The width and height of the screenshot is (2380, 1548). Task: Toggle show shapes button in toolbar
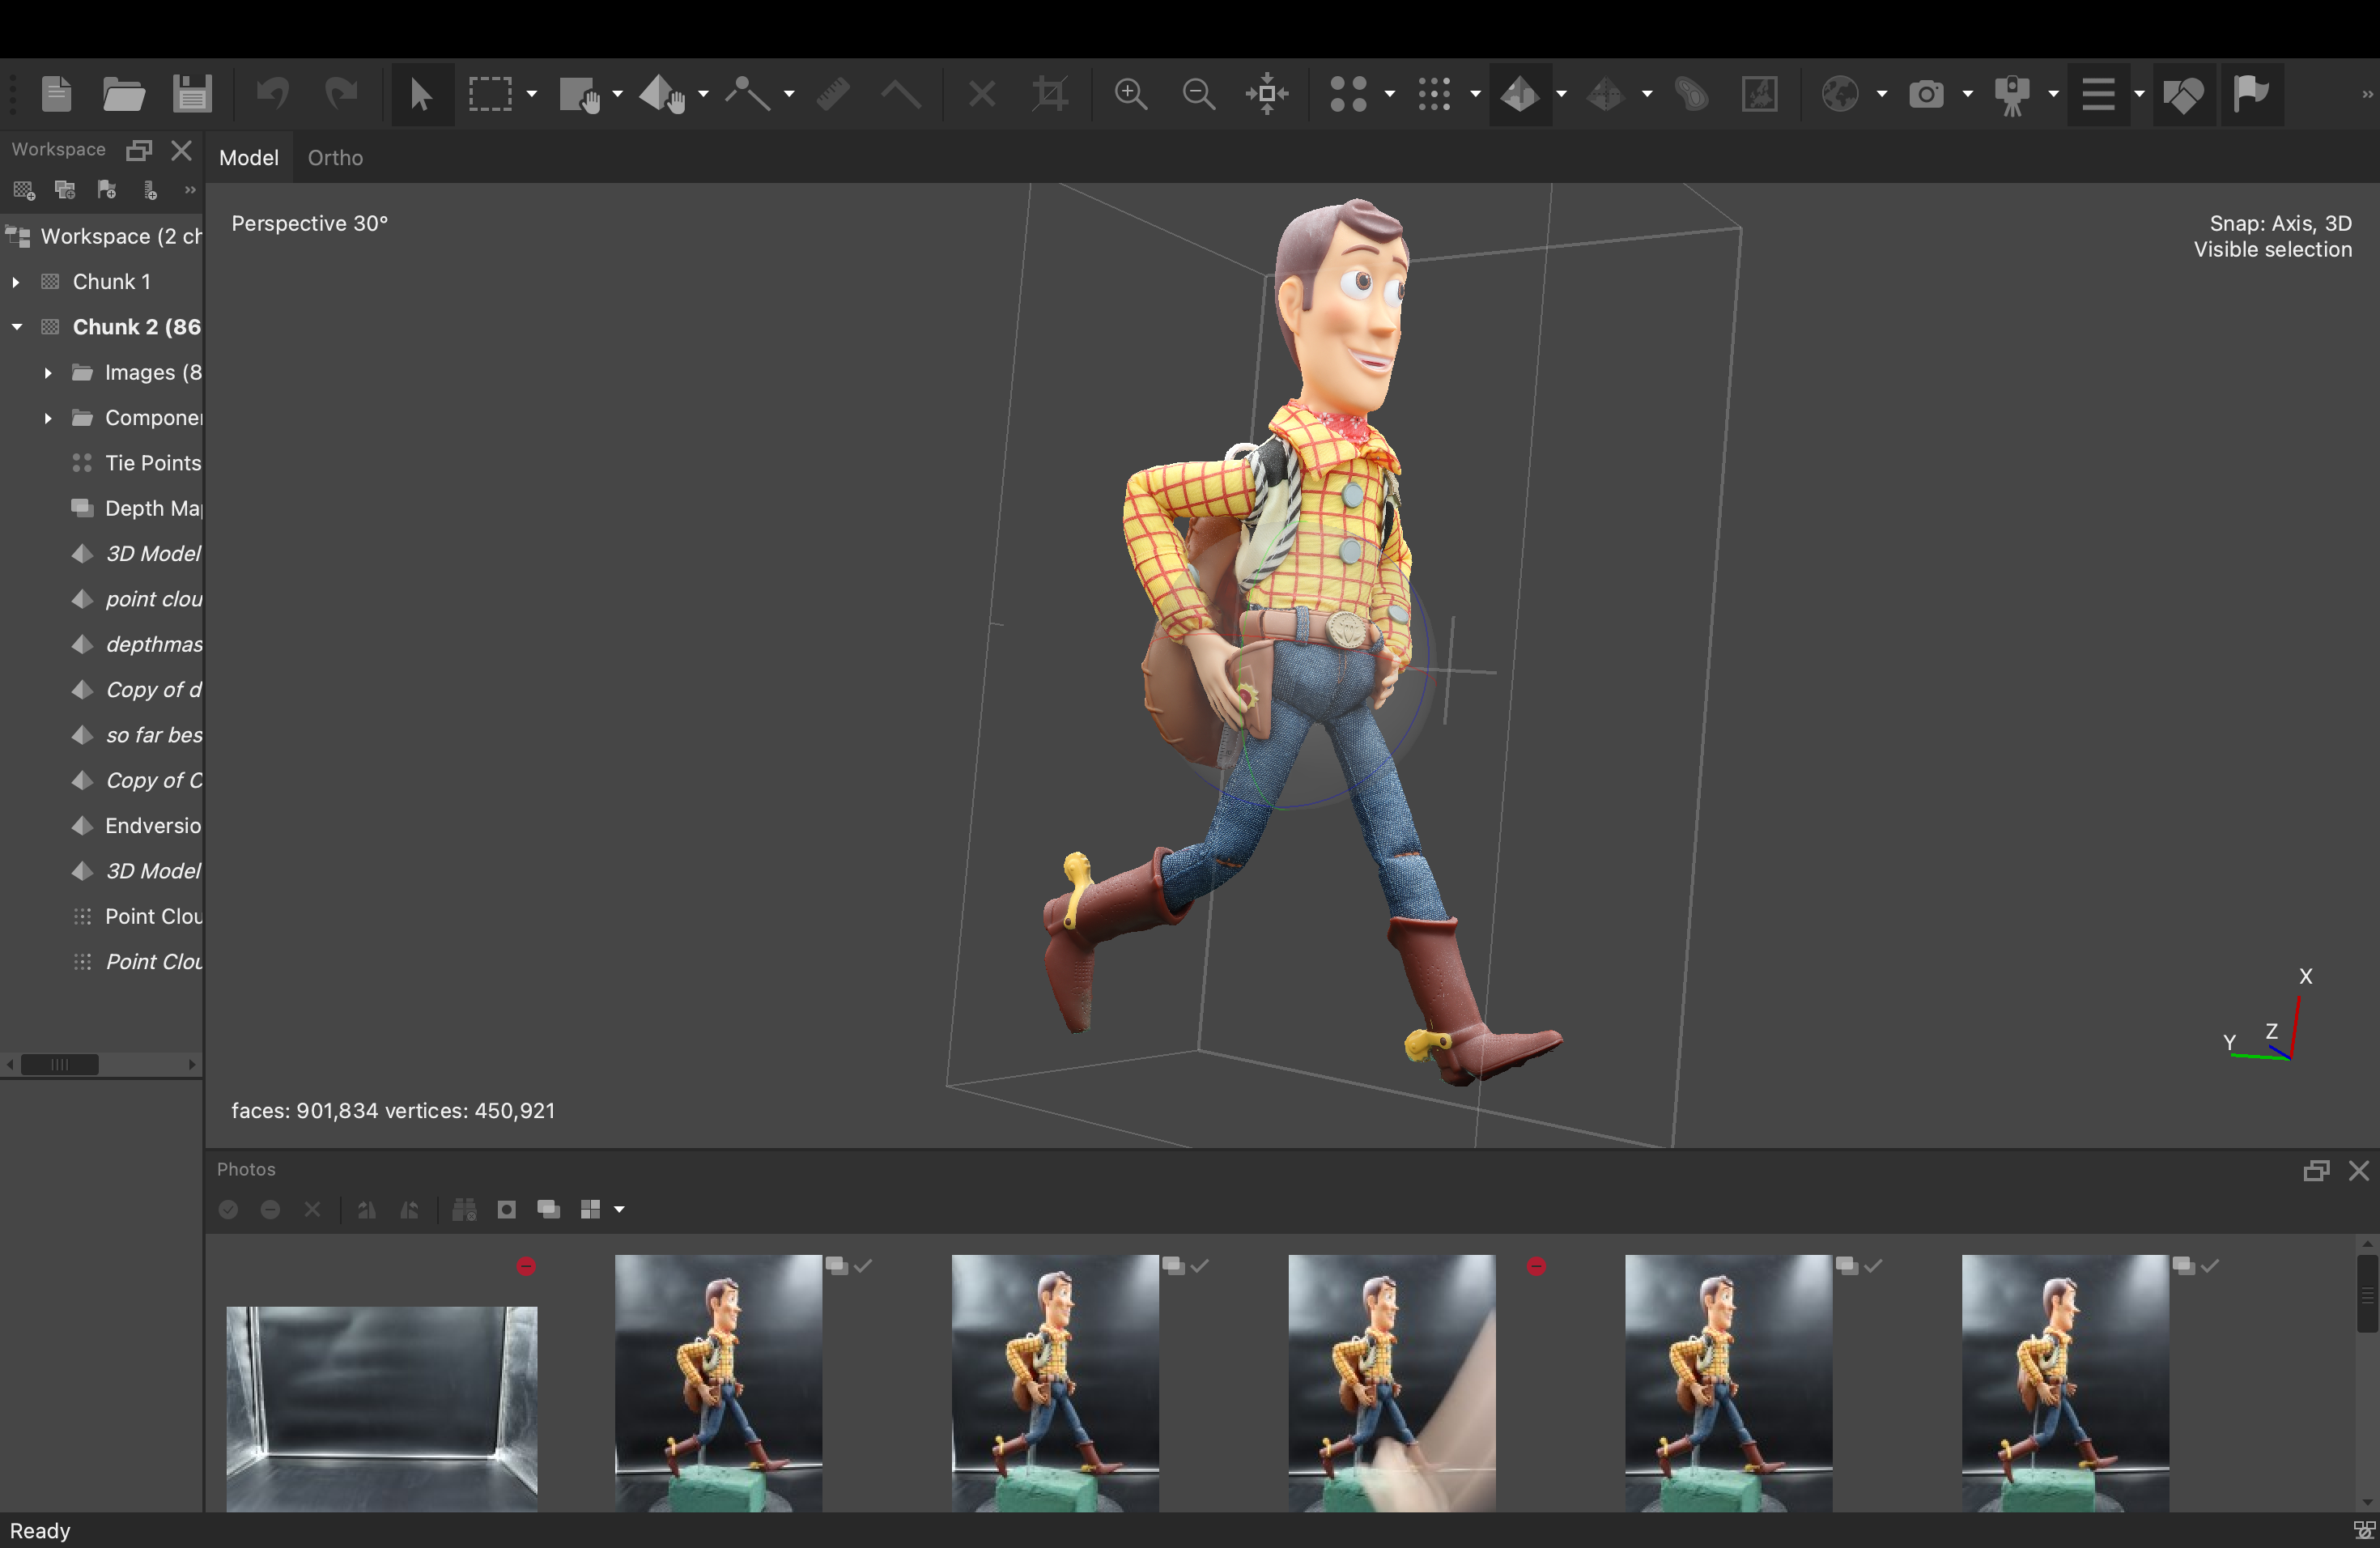click(2183, 94)
